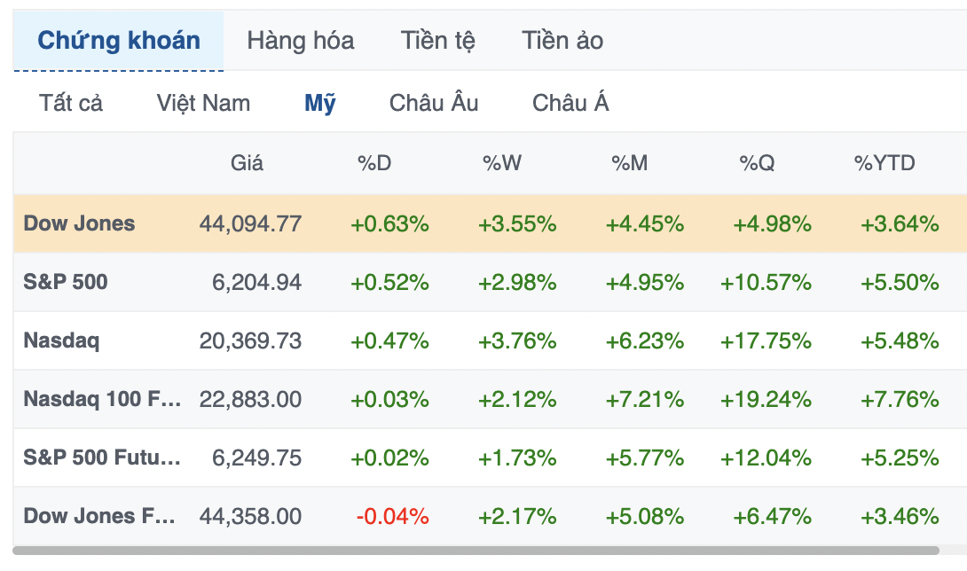Open the Dow Jones index row
The image size is (967, 571).
point(79,223)
